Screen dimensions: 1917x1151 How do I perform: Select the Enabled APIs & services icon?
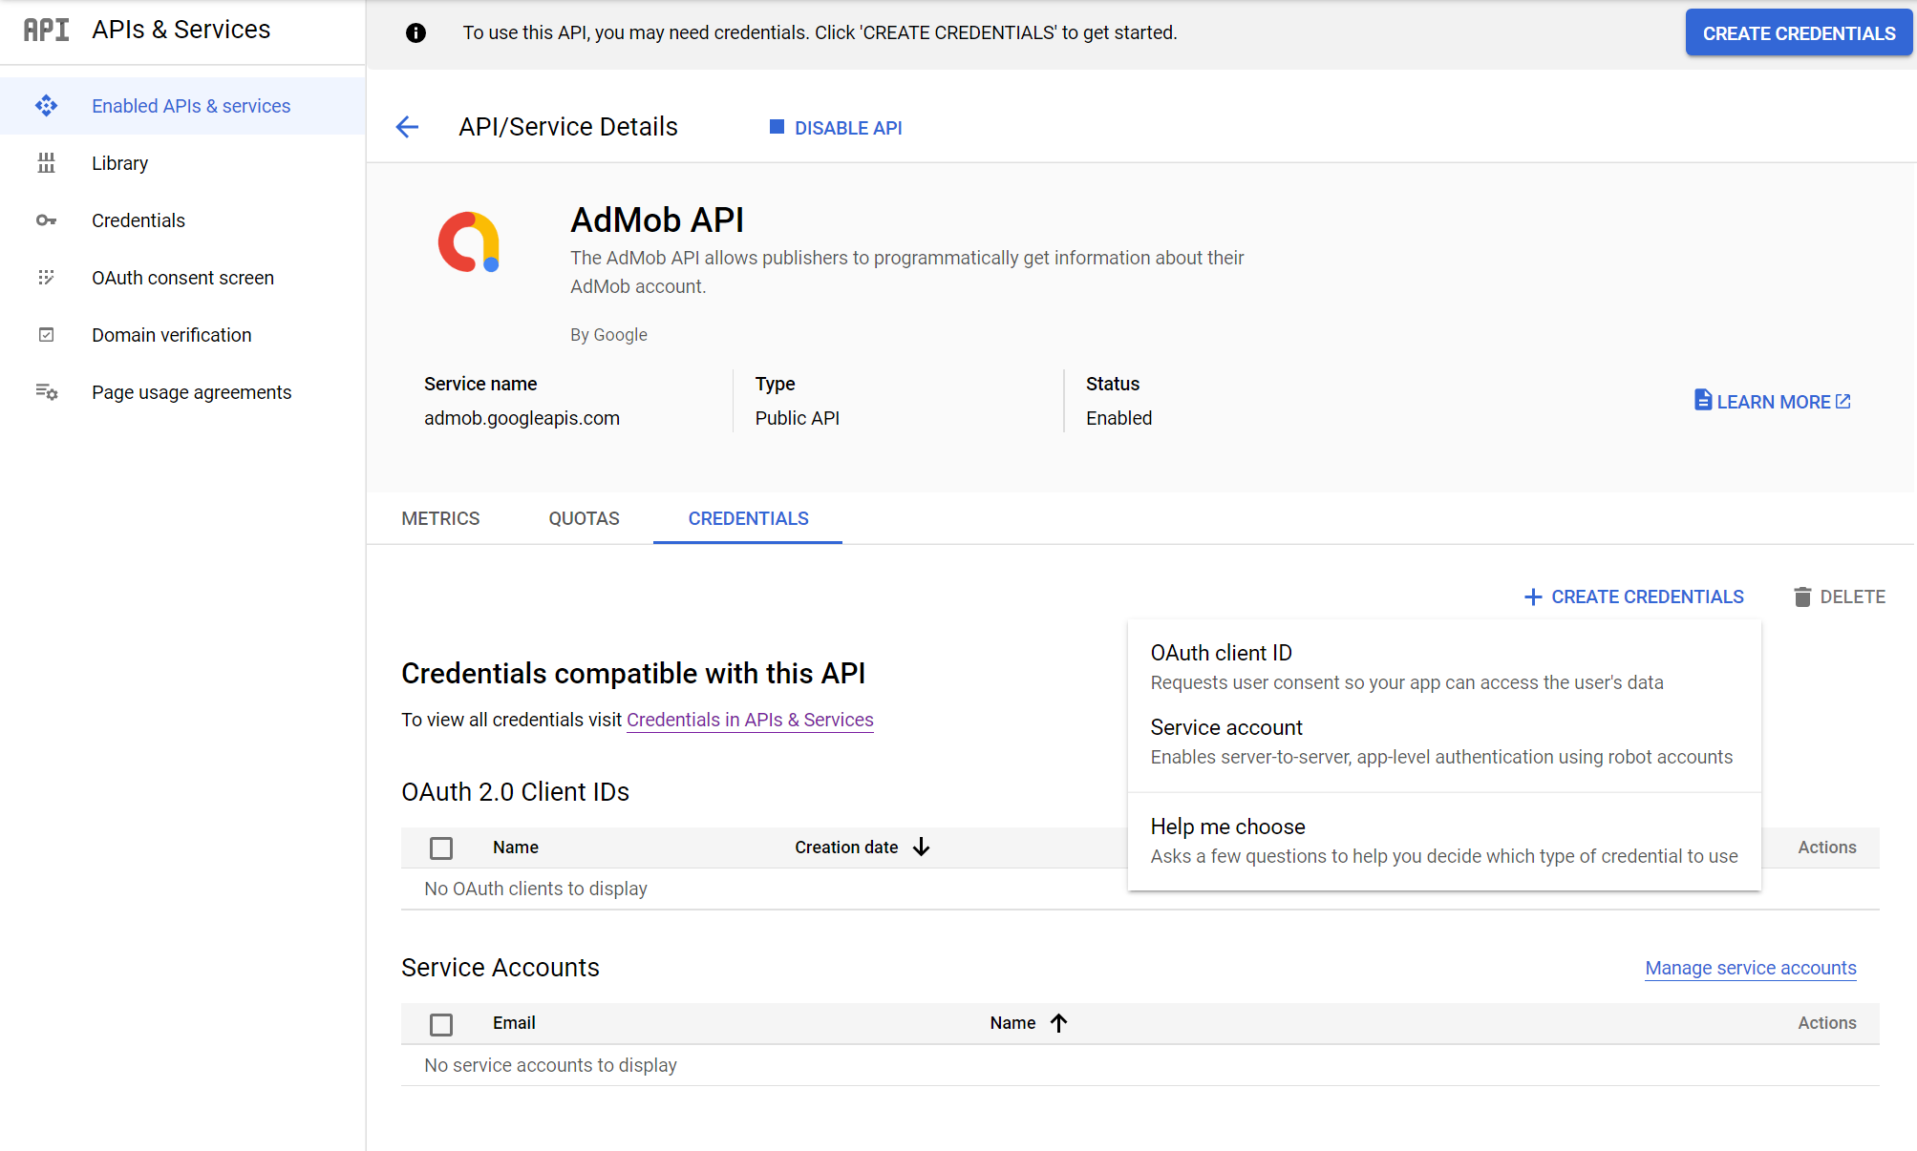[x=46, y=105]
